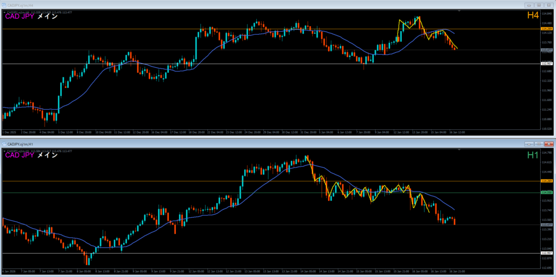This screenshot has width=556, height=277.
Task: Click the current 113.477 price tag on H4 chart
Action: [x=546, y=50]
